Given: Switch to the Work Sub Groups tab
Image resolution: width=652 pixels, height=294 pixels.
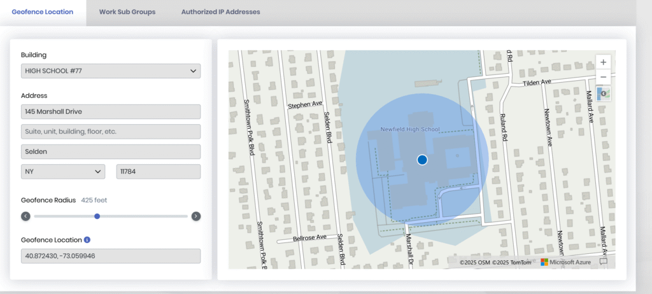Looking at the screenshot, I should [x=127, y=12].
